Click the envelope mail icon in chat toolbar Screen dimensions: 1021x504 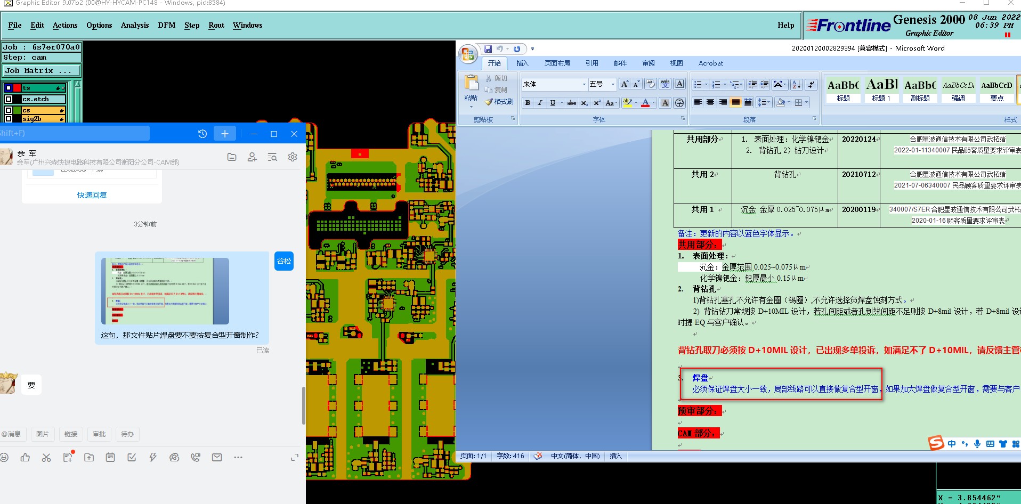(x=217, y=457)
